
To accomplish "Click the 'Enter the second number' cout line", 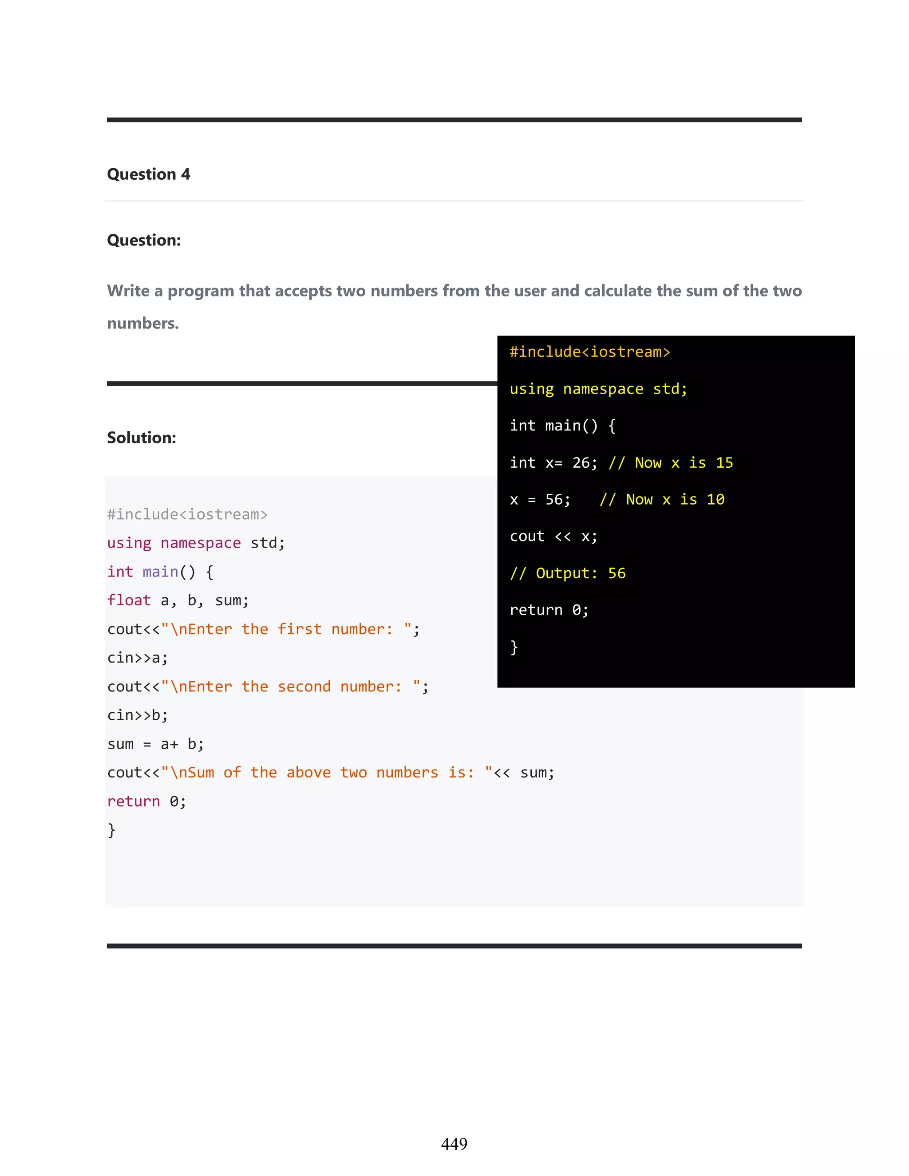I will pyautogui.click(x=268, y=687).
